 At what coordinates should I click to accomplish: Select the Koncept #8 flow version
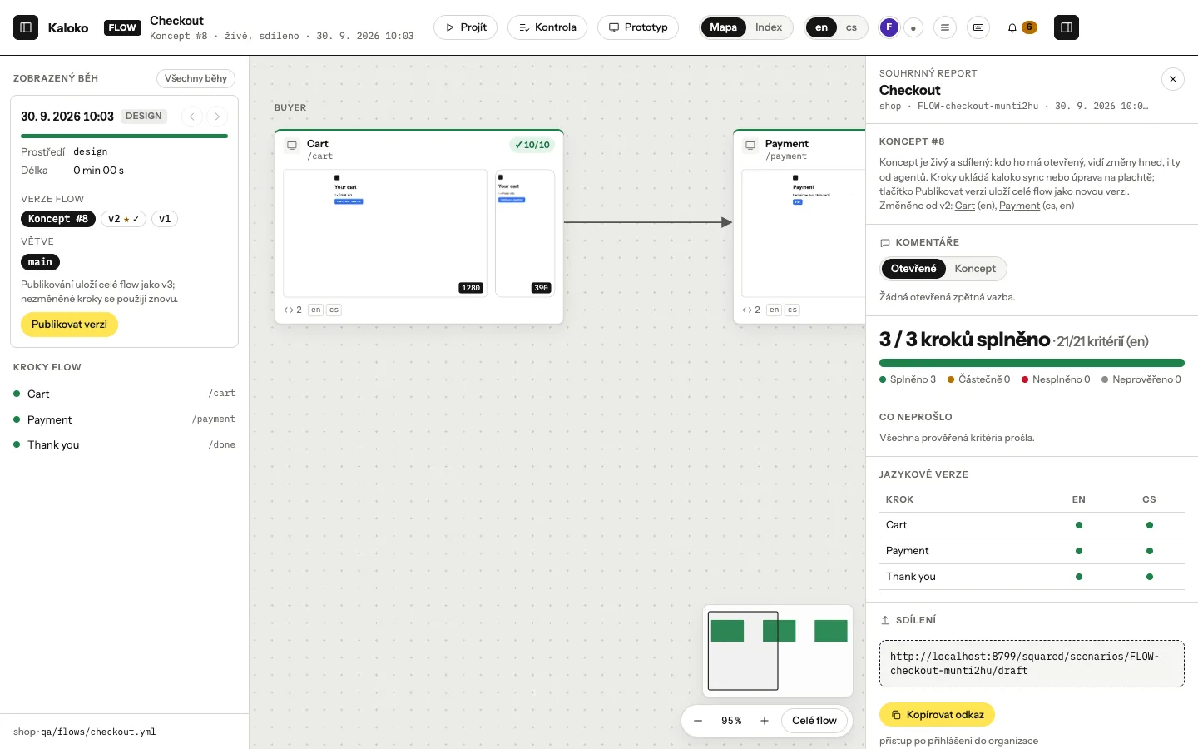click(57, 219)
